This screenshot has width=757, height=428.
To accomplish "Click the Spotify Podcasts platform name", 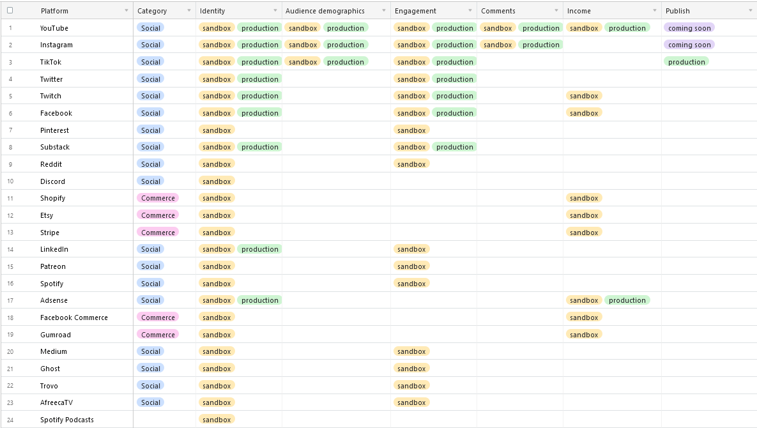I will [x=67, y=420].
